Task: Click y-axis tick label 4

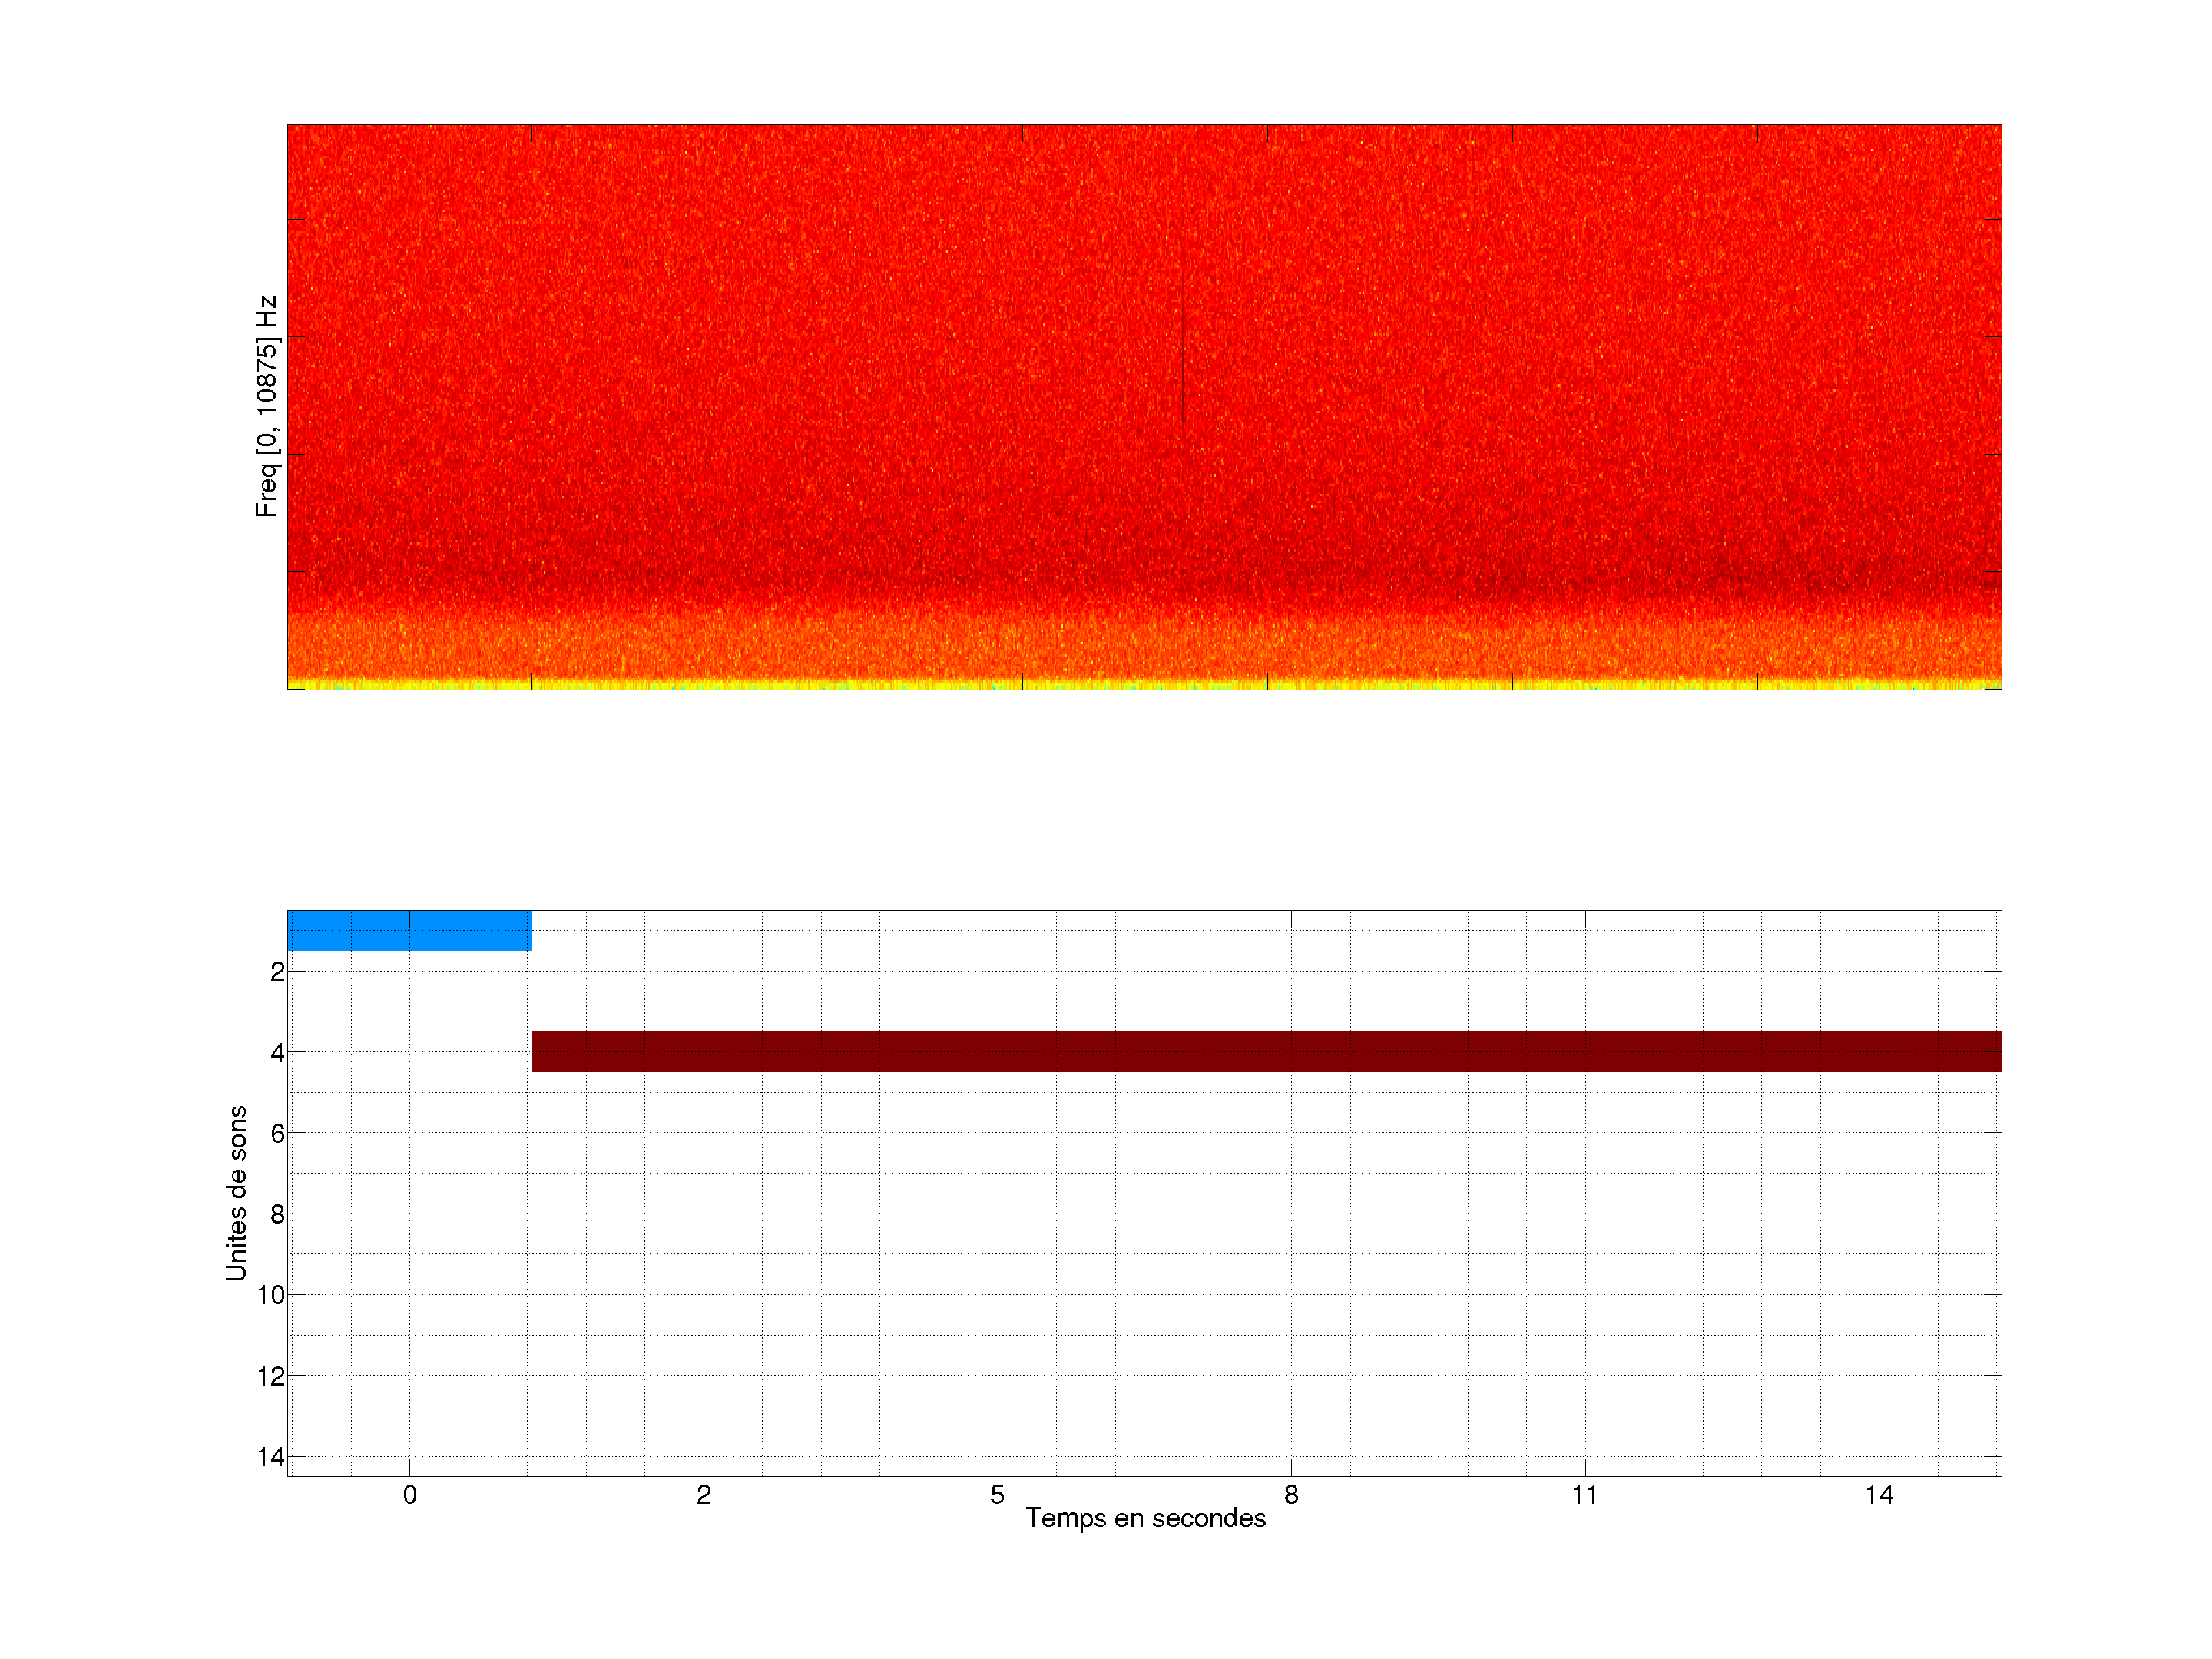Action: [x=277, y=1053]
